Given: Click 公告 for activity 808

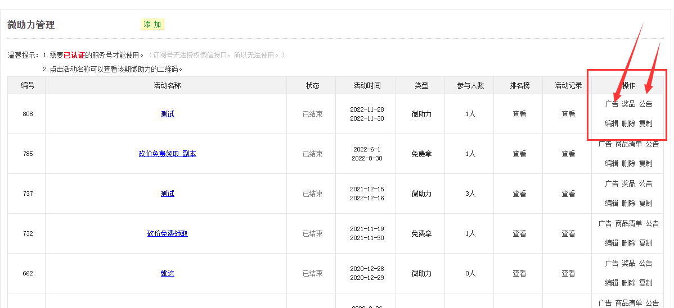Looking at the screenshot, I should pyautogui.click(x=646, y=104).
